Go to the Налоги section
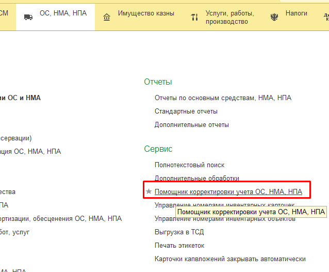This screenshot has height=272, width=329. [x=297, y=13]
